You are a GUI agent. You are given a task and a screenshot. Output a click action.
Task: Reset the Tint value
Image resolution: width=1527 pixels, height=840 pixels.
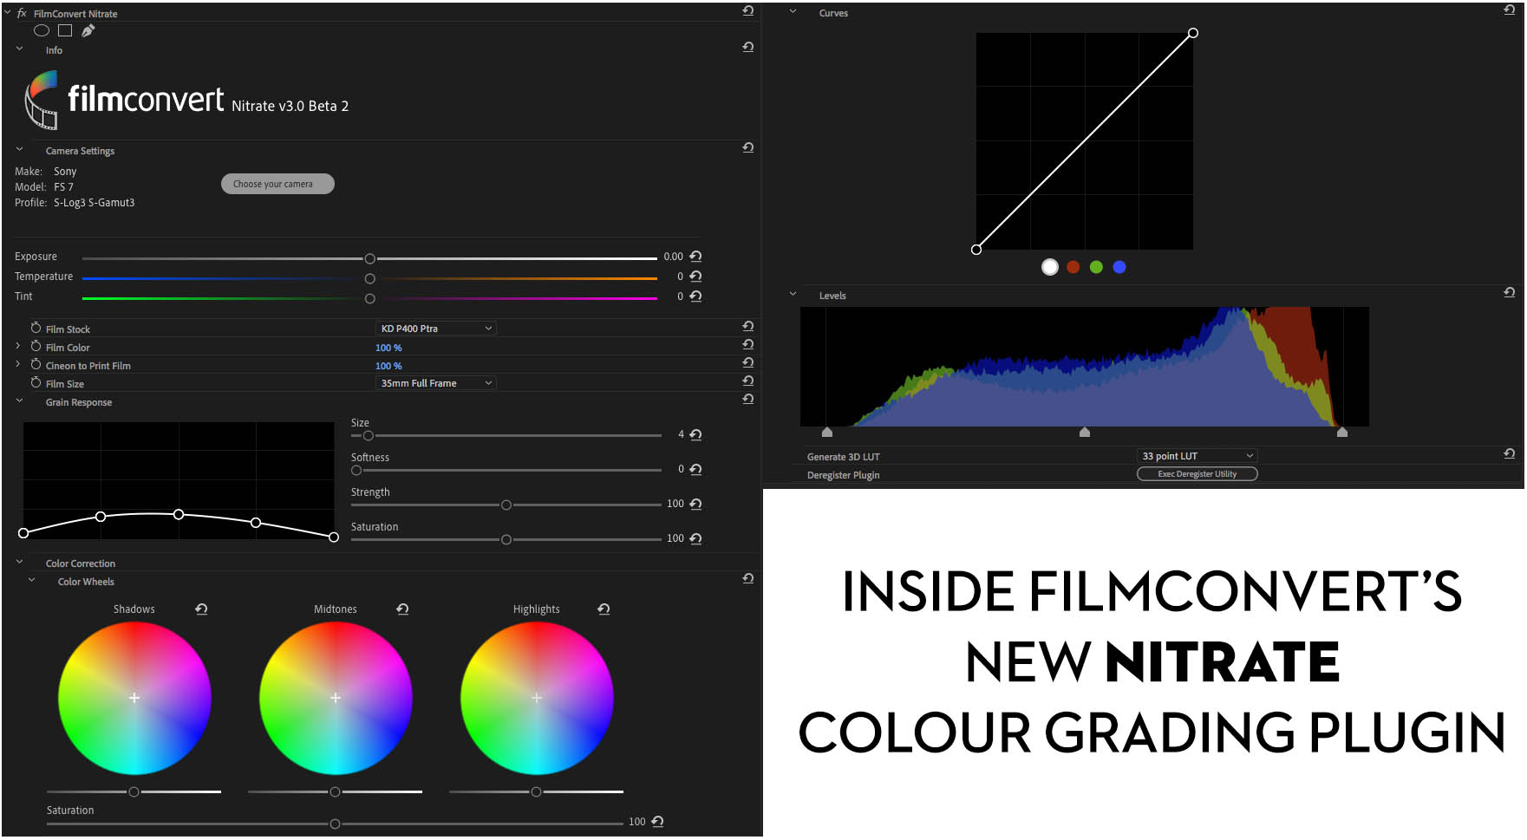695,296
